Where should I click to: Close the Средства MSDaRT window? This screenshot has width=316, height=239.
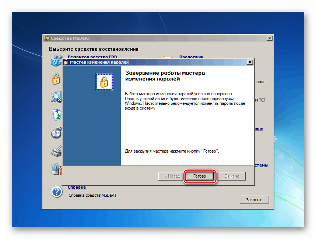coord(270,38)
